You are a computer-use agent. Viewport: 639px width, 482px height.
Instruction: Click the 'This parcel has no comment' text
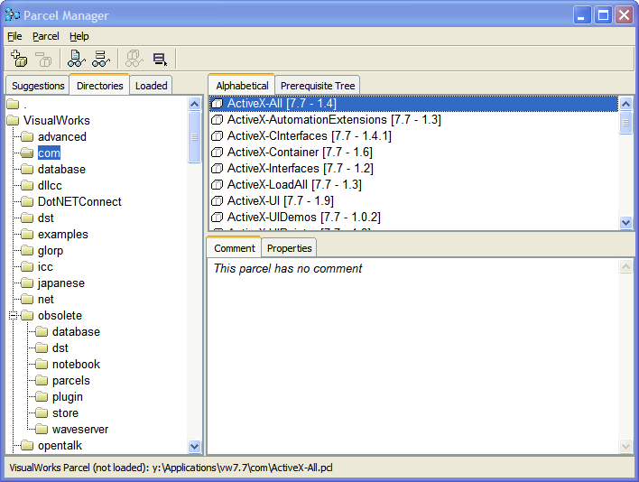[x=288, y=268]
